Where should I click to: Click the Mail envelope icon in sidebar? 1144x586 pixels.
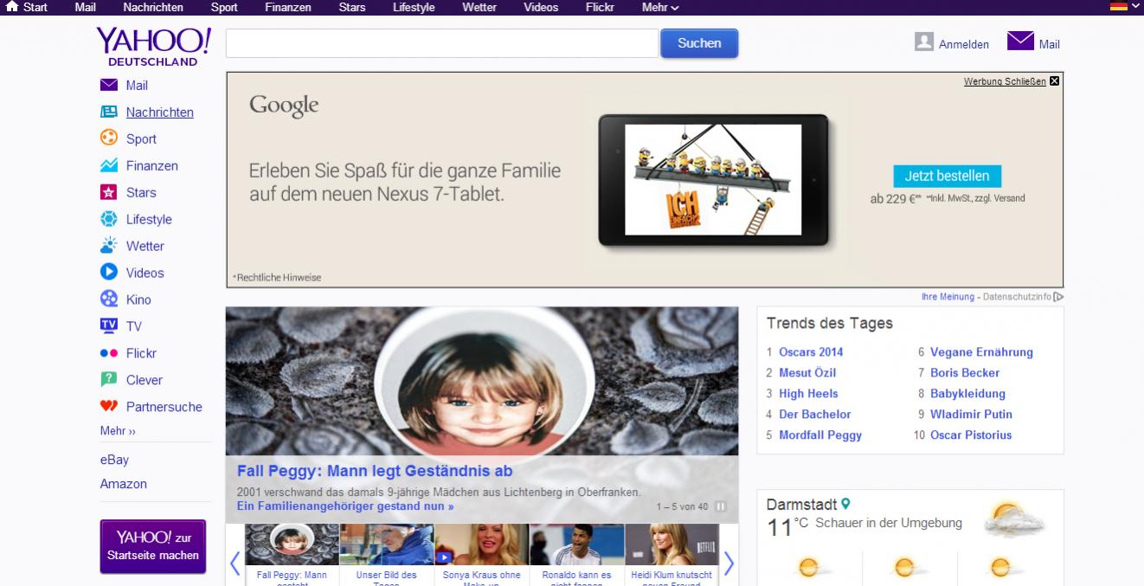click(109, 85)
